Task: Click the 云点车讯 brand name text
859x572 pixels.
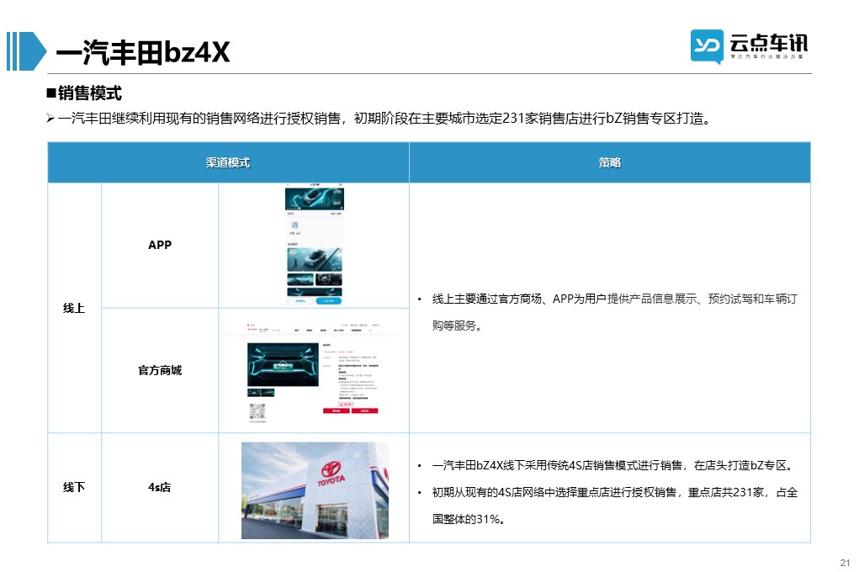Action: [768, 43]
